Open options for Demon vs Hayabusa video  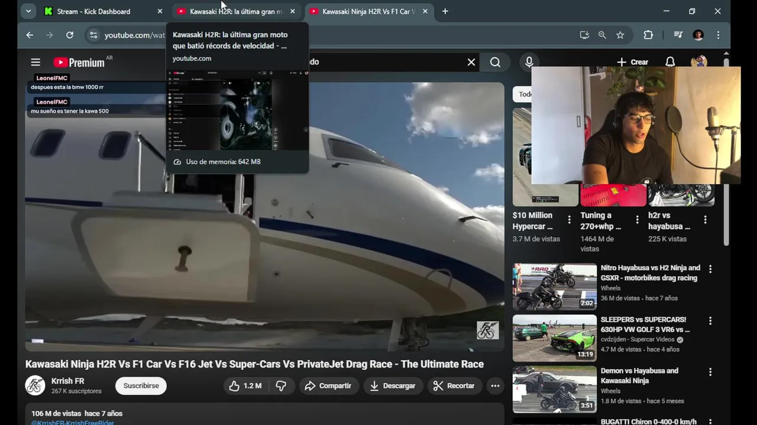click(x=710, y=372)
